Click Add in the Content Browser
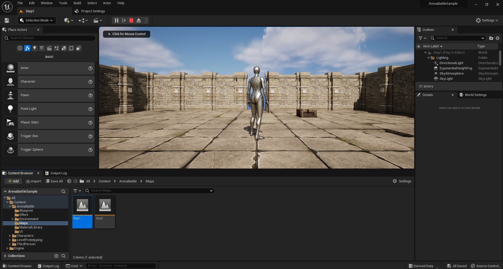 point(13,181)
